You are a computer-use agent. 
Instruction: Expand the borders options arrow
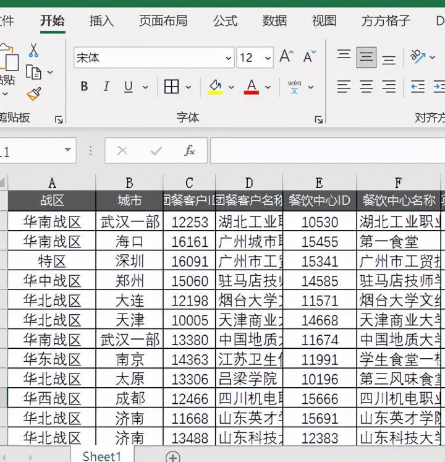tap(188, 87)
